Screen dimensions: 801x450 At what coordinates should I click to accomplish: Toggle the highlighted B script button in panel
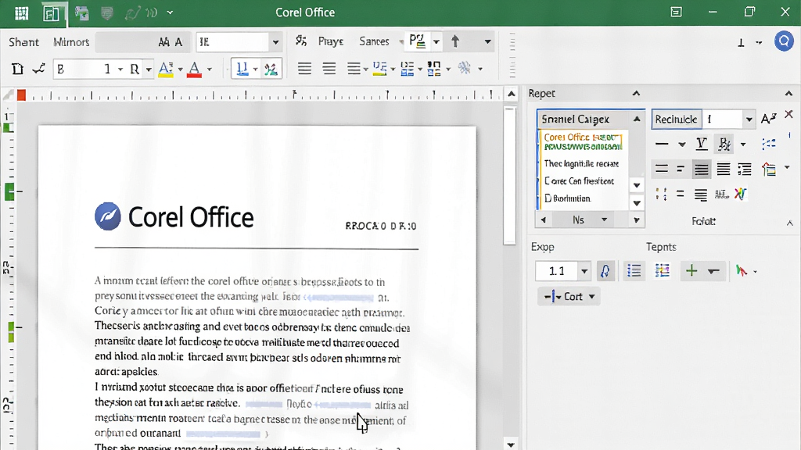[724, 144]
